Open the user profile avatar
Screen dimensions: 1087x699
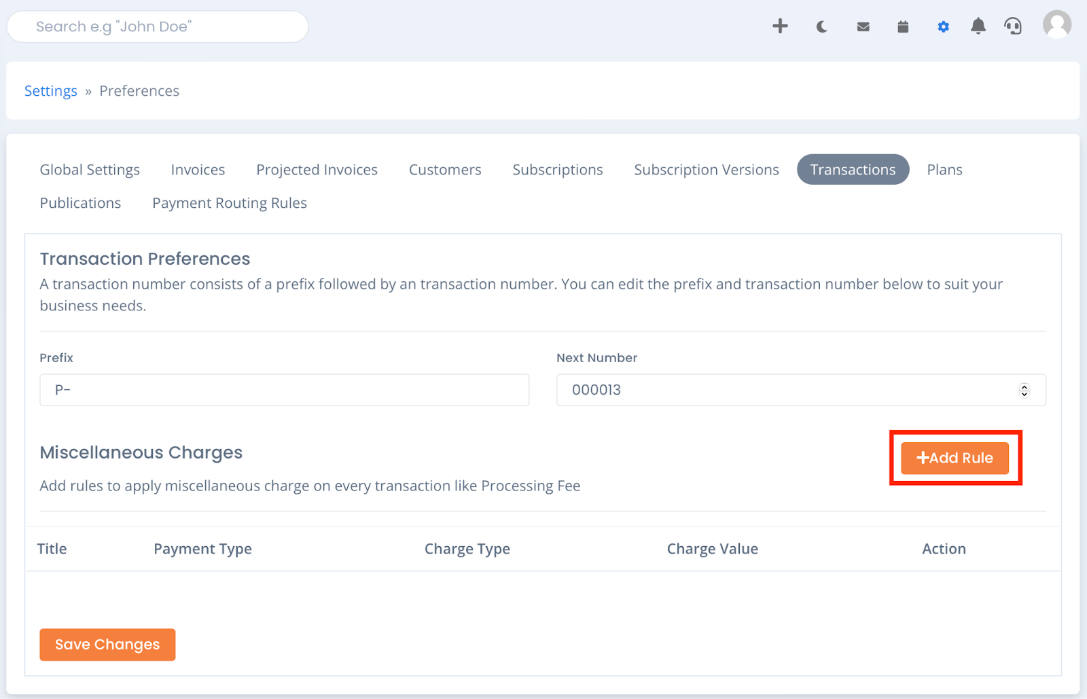[x=1056, y=26]
